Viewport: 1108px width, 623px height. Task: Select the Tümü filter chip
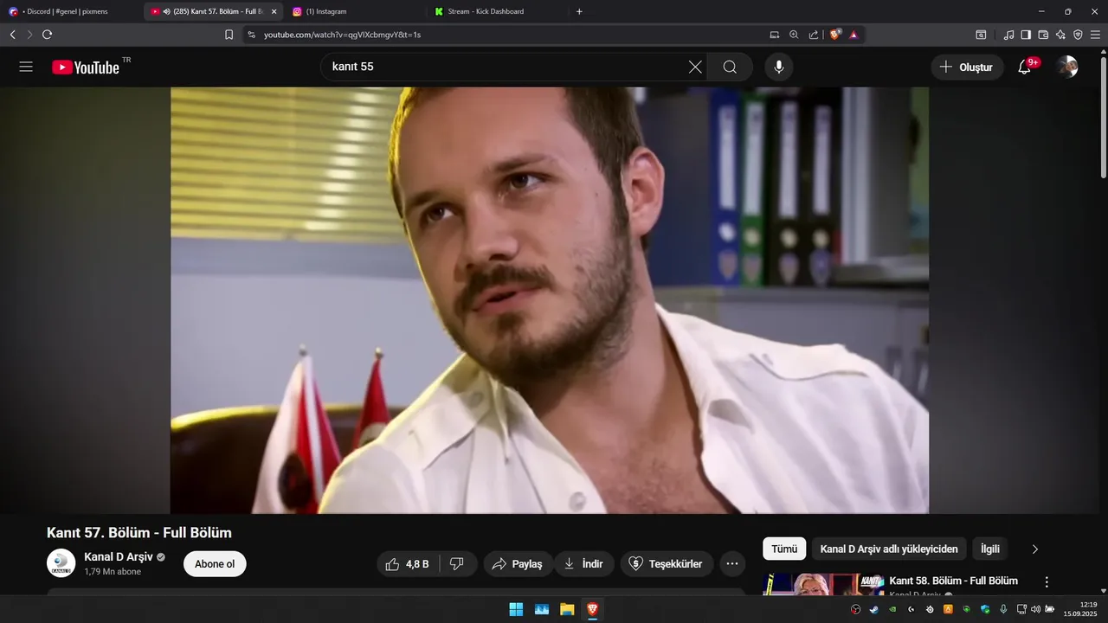[784, 549]
